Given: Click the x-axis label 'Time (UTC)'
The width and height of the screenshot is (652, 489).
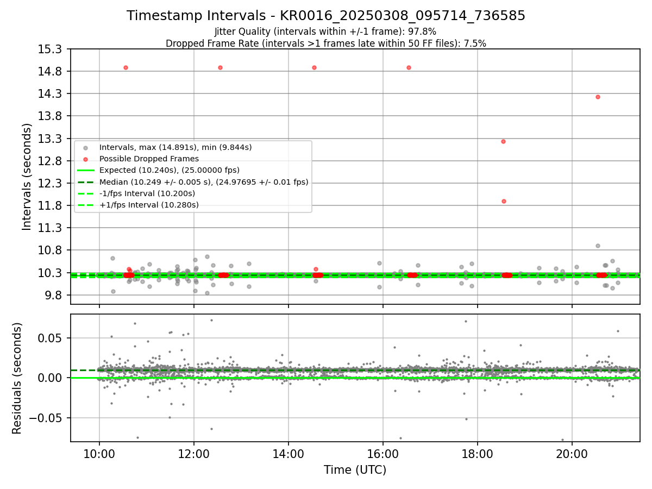Looking at the screenshot, I should point(355,470).
